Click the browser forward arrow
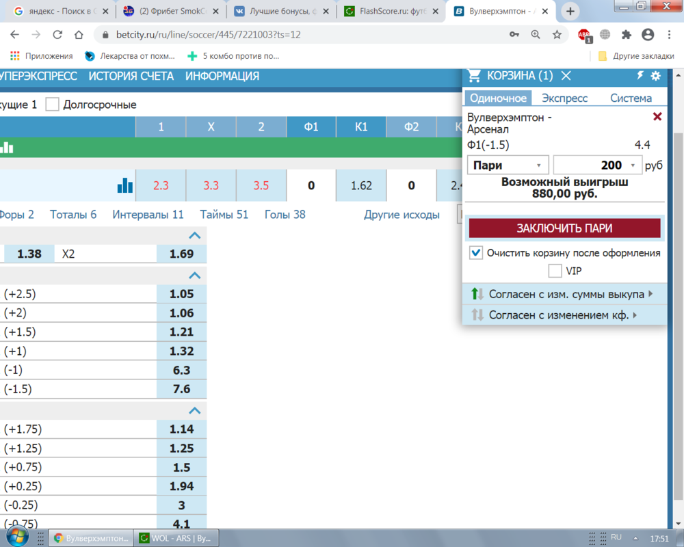Image resolution: width=684 pixels, height=547 pixels. [x=36, y=34]
